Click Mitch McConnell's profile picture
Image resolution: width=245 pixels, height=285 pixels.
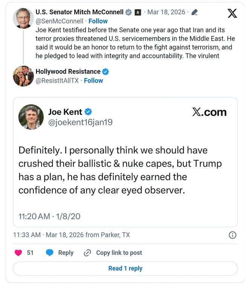coord(23,18)
